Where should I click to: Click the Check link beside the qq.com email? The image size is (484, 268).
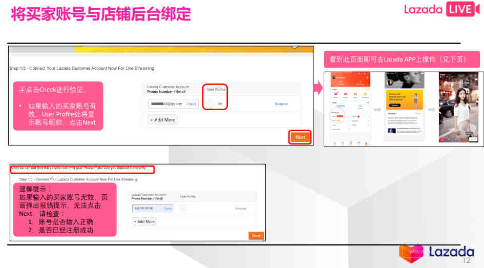tap(191, 104)
